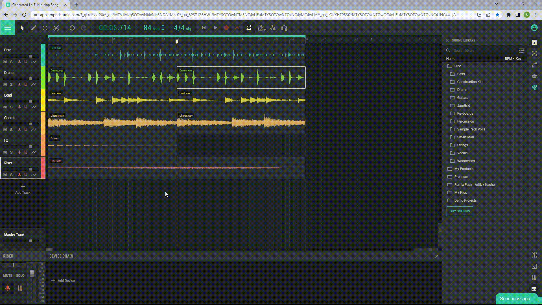The width and height of the screenshot is (542, 305).
Task: Click Add Track at bottom of track list
Action: coord(22,189)
